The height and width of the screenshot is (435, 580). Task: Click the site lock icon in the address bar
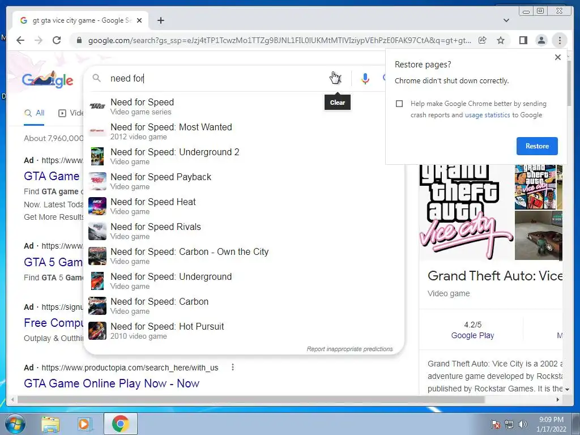79,40
